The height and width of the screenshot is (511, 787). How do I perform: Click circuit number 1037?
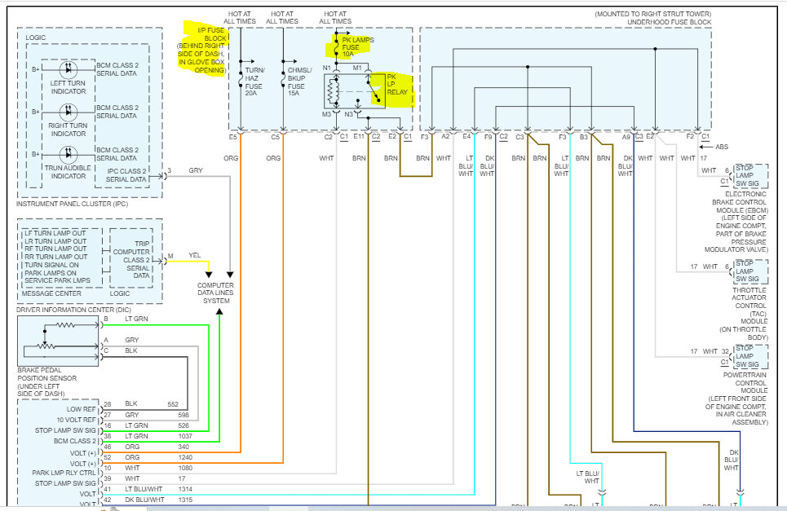pyautogui.click(x=185, y=436)
